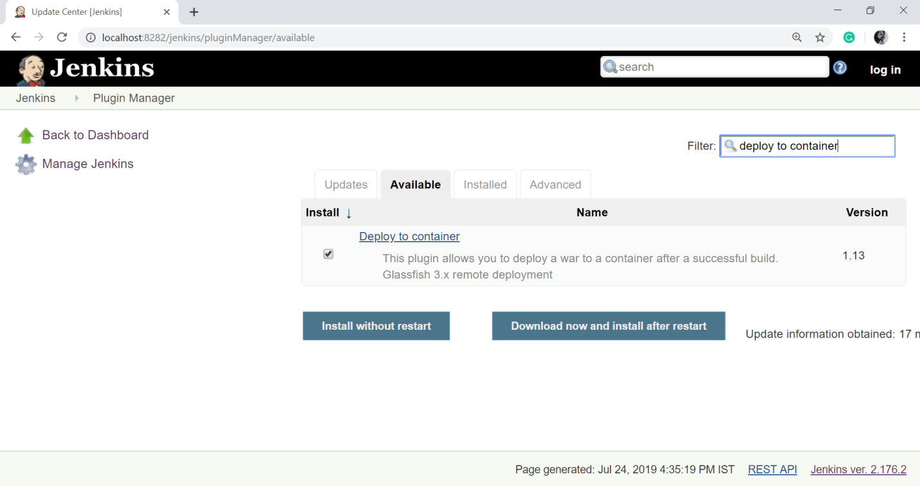Open the zoom magnifier icon in the address bar
This screenshot has width=920, height=486.
coord(797,37)
